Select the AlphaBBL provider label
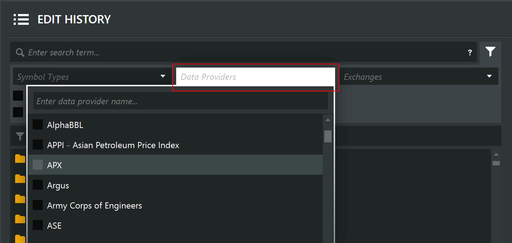The width and height of the screenshot is (512, 243). (x=65, y=125)
